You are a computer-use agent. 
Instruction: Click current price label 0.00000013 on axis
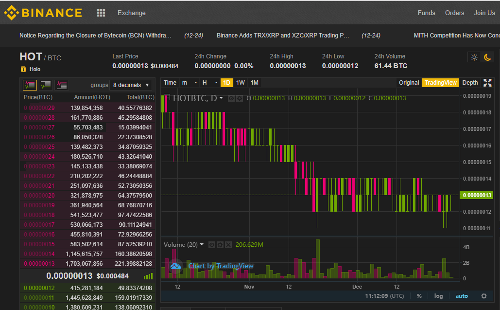tap(476, 195)
